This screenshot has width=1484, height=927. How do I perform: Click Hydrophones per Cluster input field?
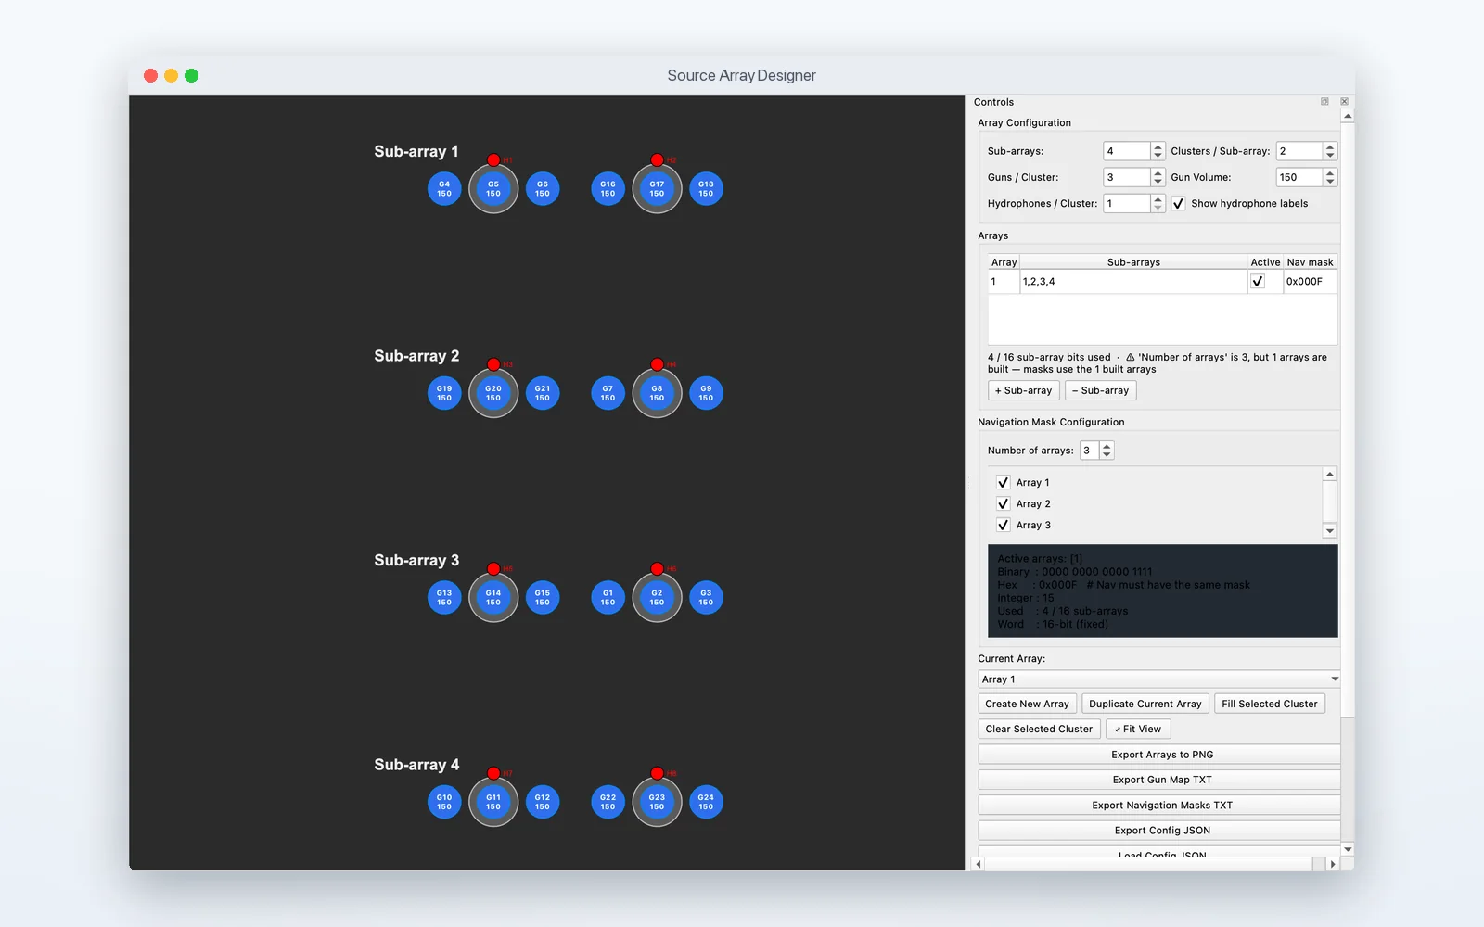coord(1126,204)
